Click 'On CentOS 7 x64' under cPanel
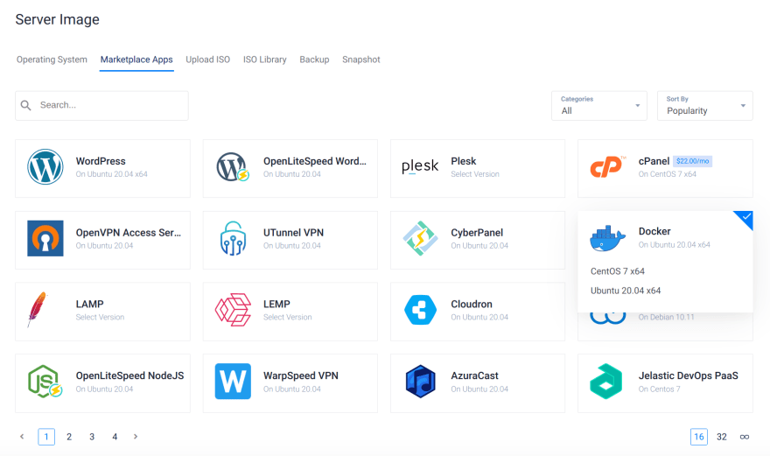 tap(667, 174)
